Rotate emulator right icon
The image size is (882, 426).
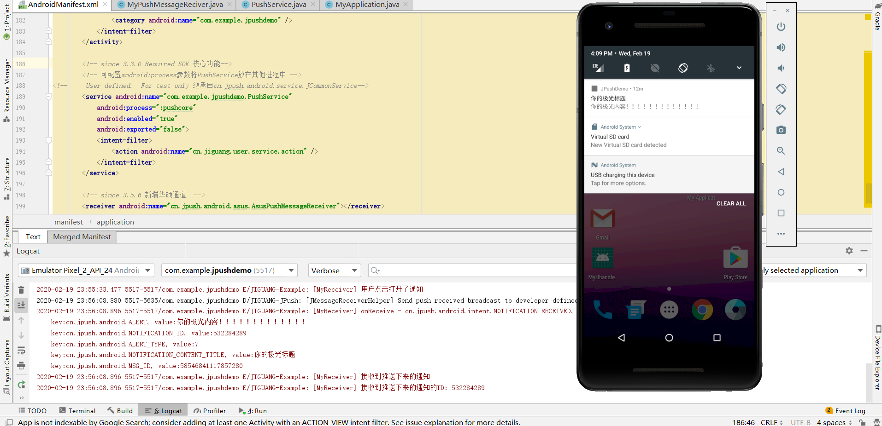781,109
